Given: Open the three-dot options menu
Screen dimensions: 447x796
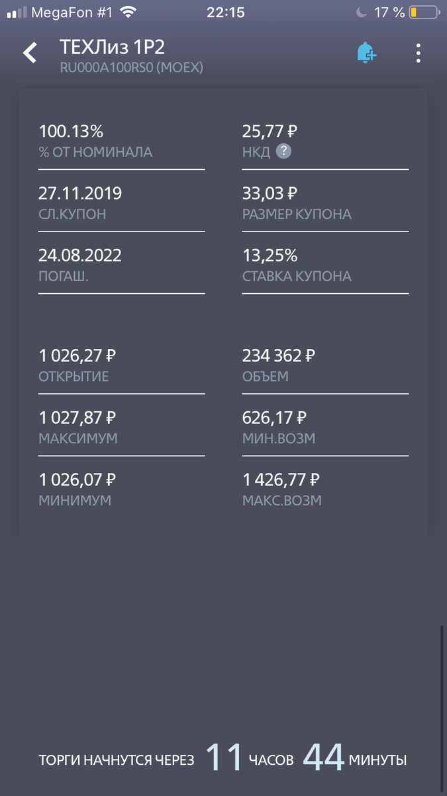Looking at the screenshot, I should 418,53.
